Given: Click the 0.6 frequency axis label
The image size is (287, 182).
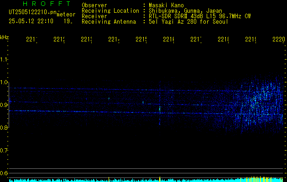Looking at the screenshot, I should pyautogui.click(x=3, y=173).
